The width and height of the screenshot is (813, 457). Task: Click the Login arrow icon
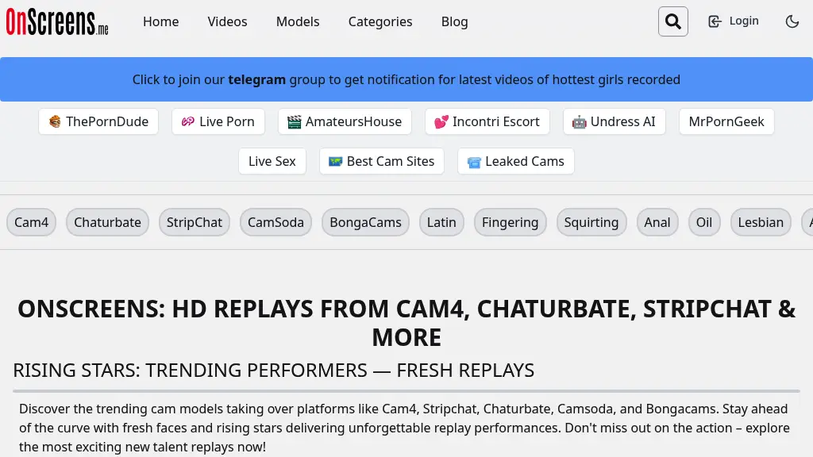[715, 21]
